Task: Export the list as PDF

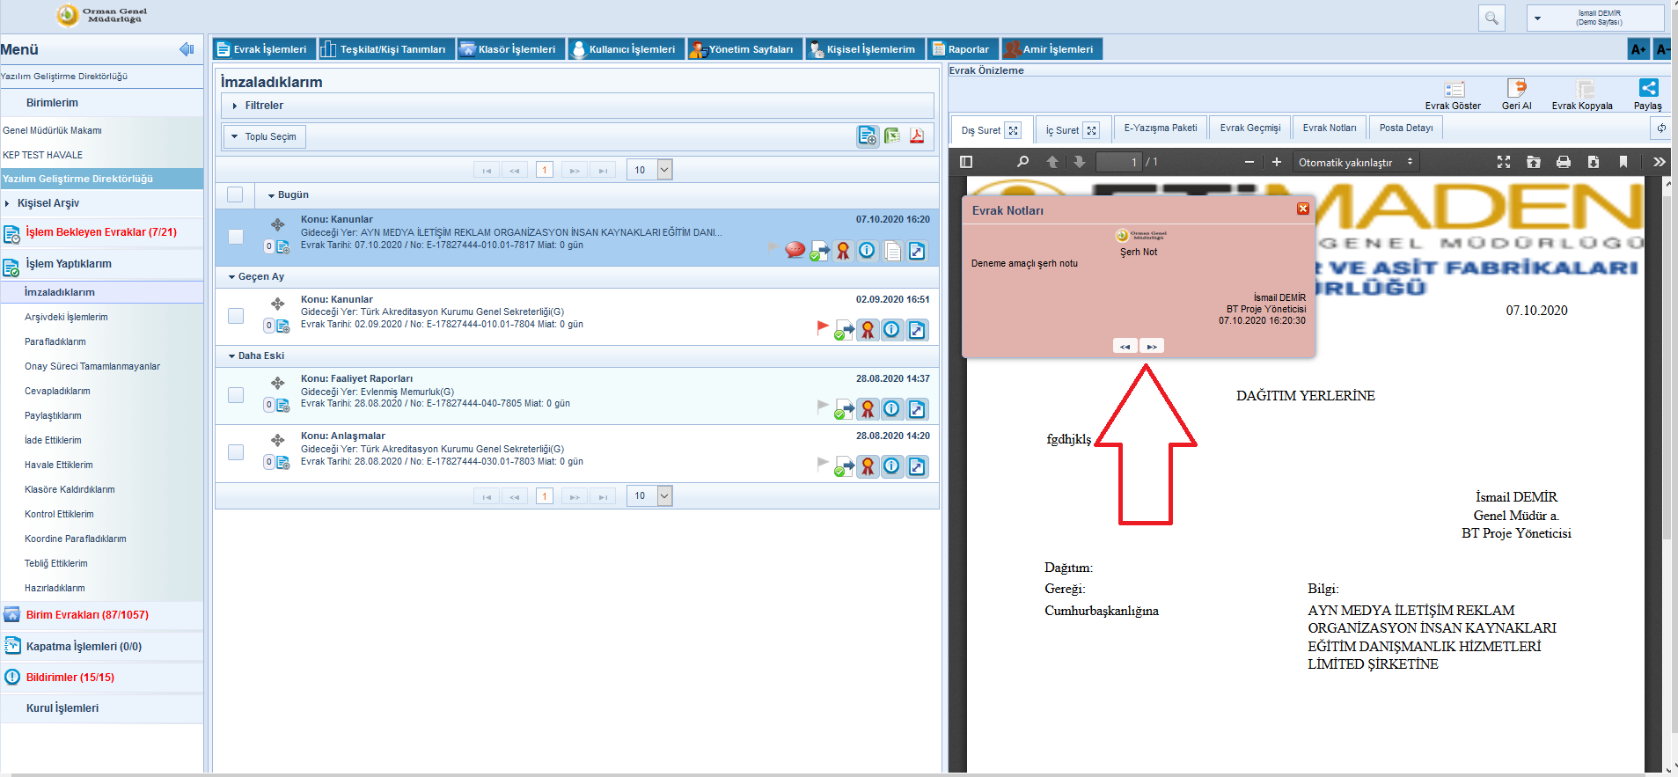Action: pos(917,136)
